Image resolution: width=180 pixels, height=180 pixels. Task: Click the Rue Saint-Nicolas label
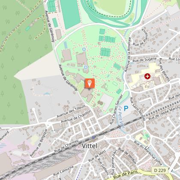(x=138, y=109)
